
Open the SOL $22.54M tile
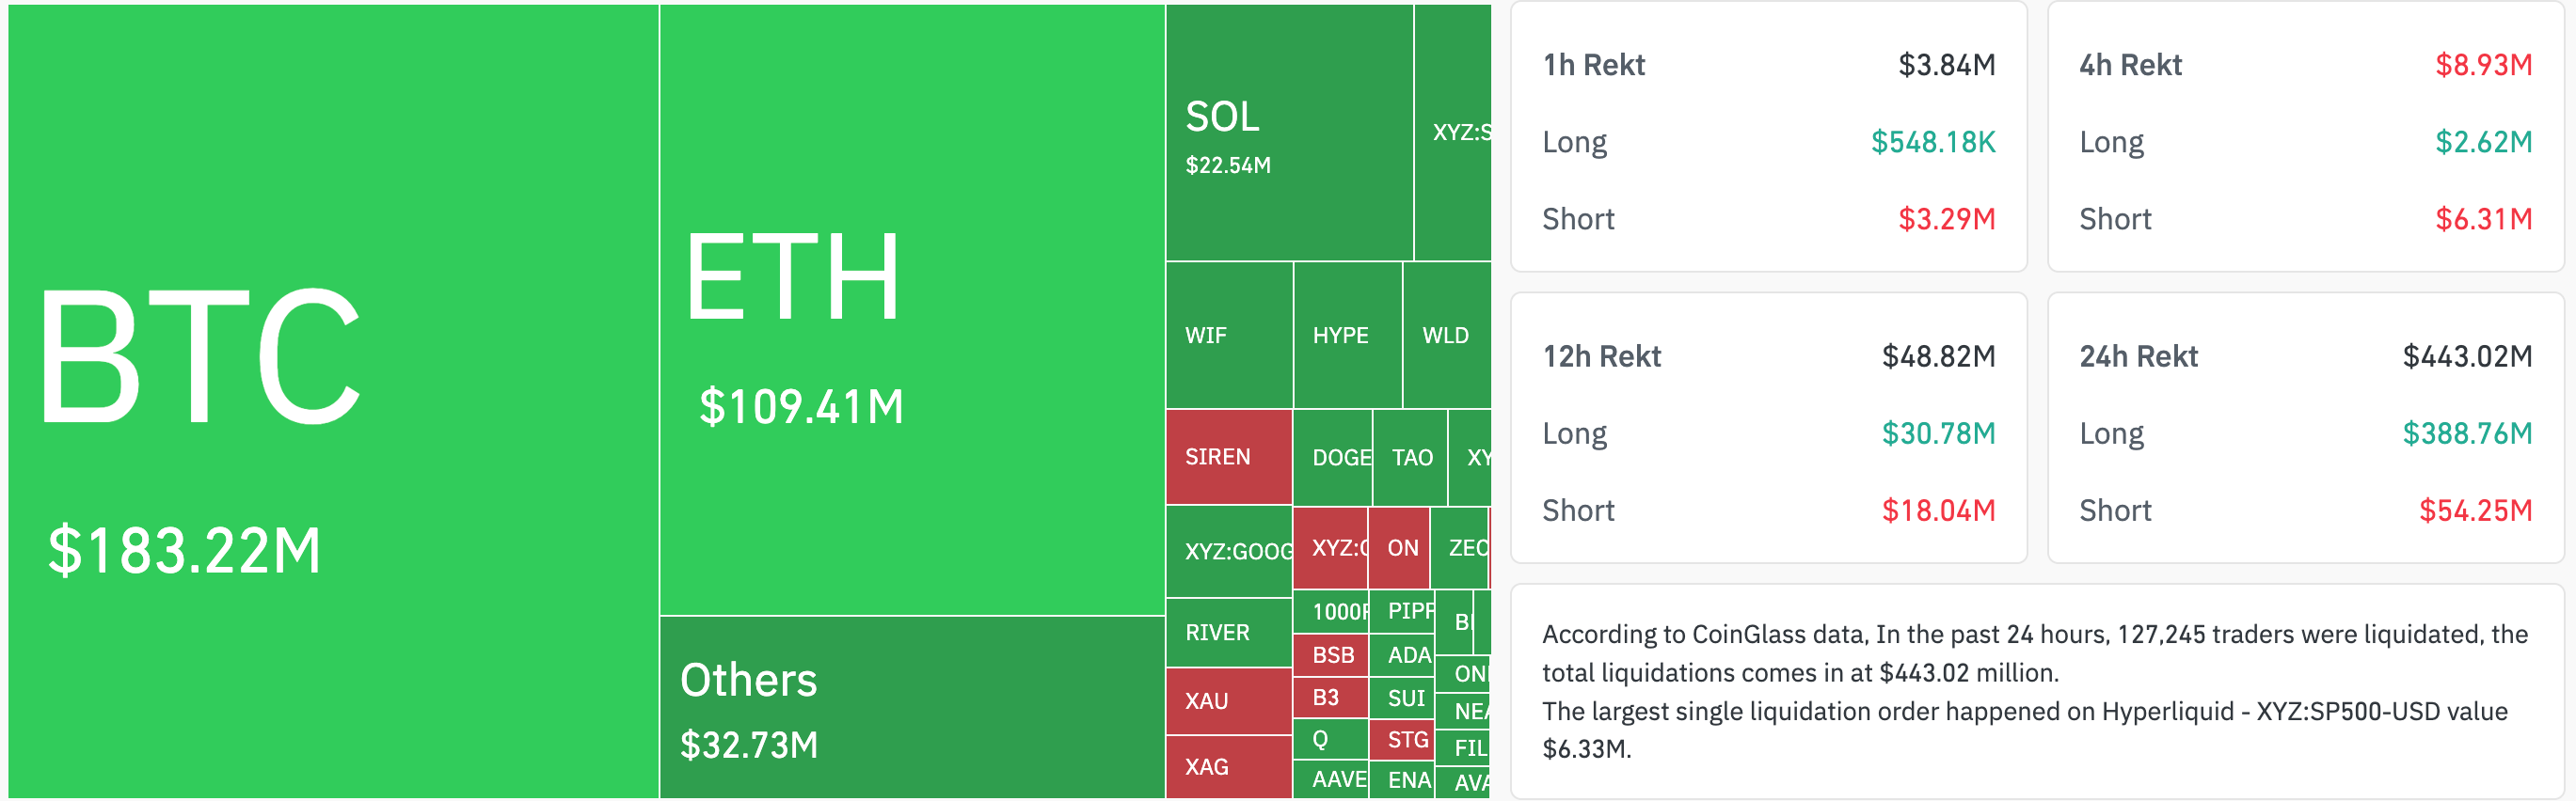coord(1288,133)
